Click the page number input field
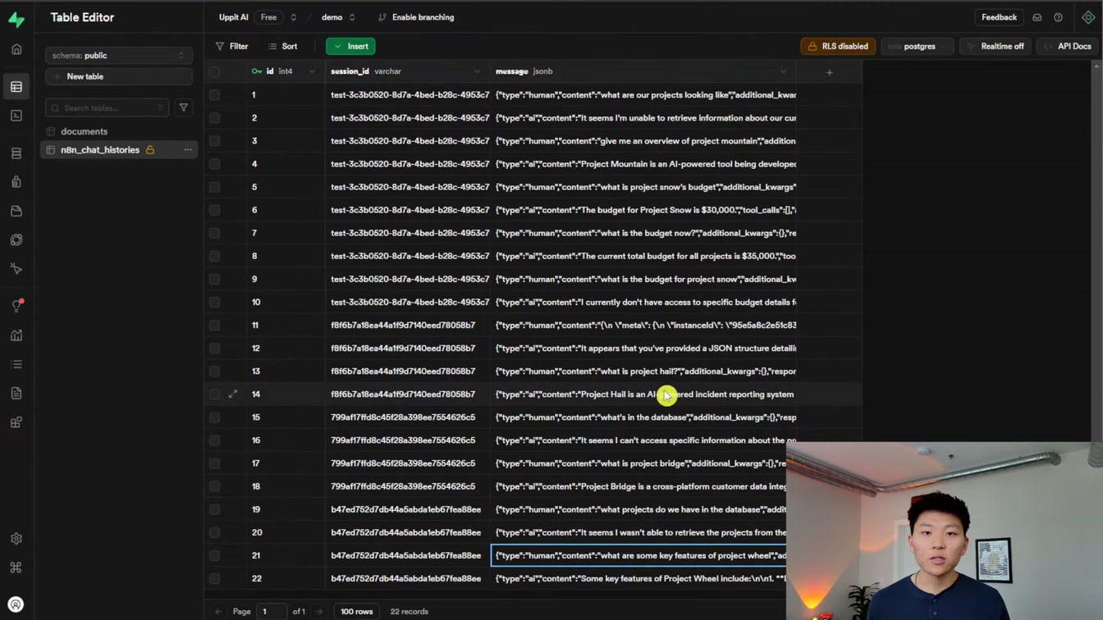1103x620 pixels. tap(271, 611)
